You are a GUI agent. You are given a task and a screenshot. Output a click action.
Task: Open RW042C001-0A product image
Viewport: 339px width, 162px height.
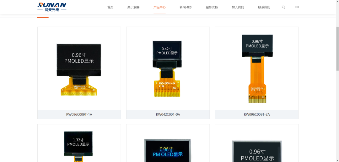coord(168,69)
